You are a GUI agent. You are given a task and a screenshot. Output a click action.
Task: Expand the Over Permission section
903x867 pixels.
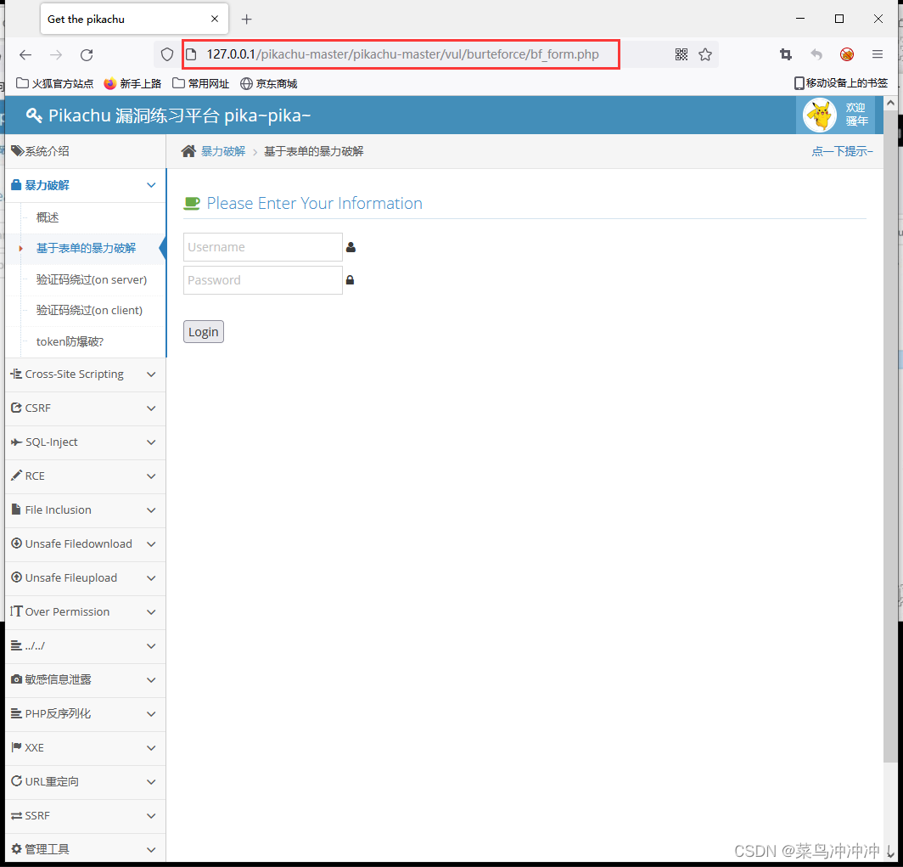85,612
